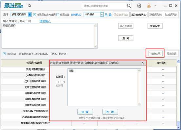181x130 pixels.
Task: Click the 过滤 button in dialog
Action: pyautogui.click(x=85, y=112)
